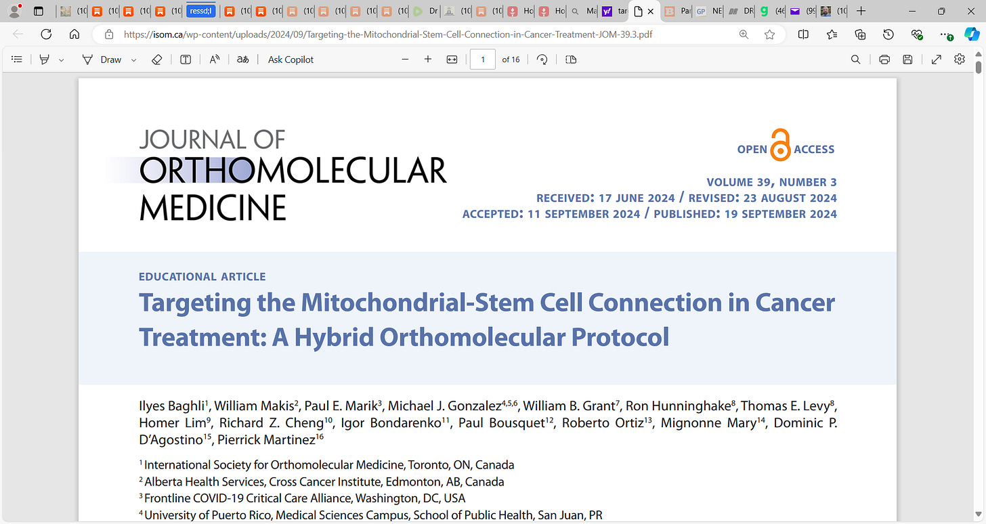The width and height of the screenshot is (986, 524).
Task: Switch to the 'DR' tab
Action: pos(739,12)
